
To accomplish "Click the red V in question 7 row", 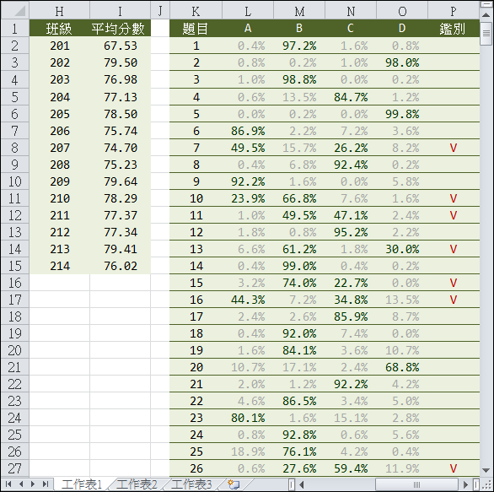I will pyautogui.click(x=454, y=148).
